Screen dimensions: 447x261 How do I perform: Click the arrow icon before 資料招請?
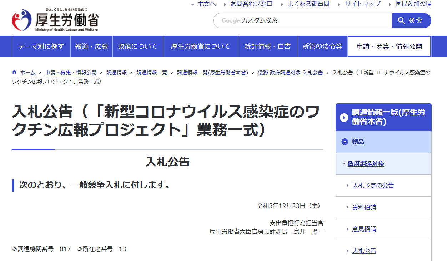348,207
